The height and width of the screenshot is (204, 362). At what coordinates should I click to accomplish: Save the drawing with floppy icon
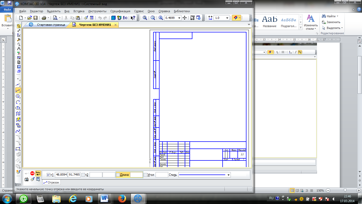click(x=35, y=18)
